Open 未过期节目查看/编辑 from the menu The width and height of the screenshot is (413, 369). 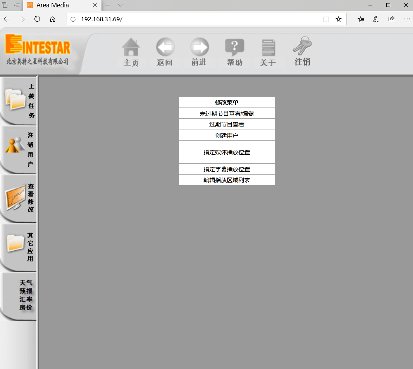[x=227, y=113]
